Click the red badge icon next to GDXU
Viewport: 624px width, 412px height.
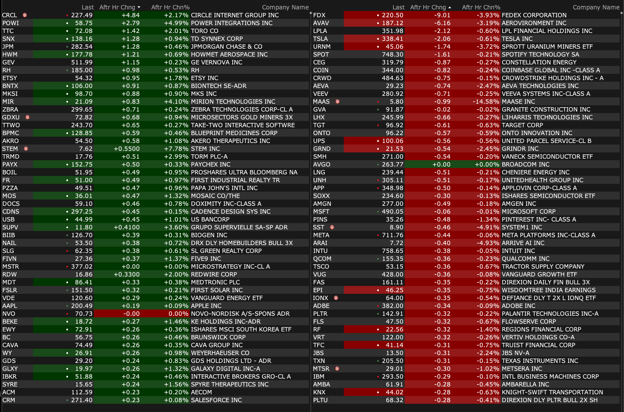(28, 117)
